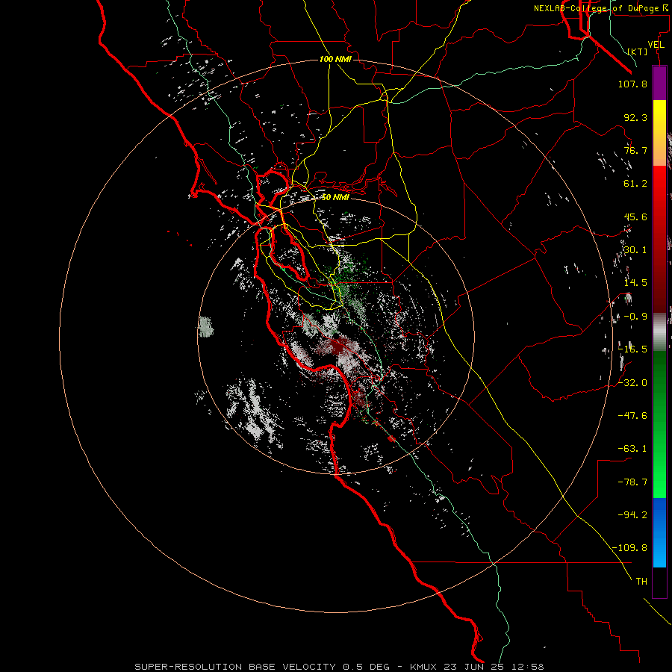Image resolution: width=672 pixels, height=672 pixels.
Task: Select the -109.8 legend value
Action: (629, 548)
